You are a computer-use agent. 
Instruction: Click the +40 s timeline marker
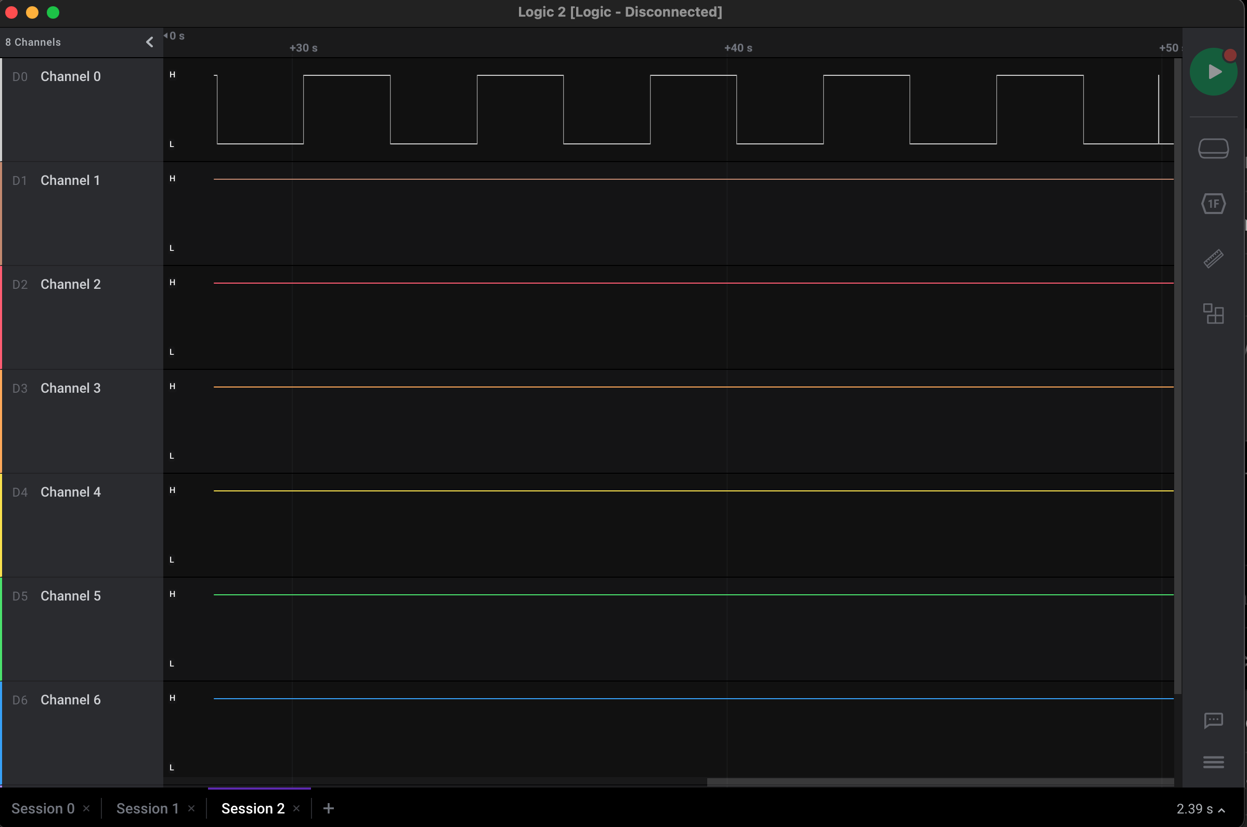tap(737, 48)
